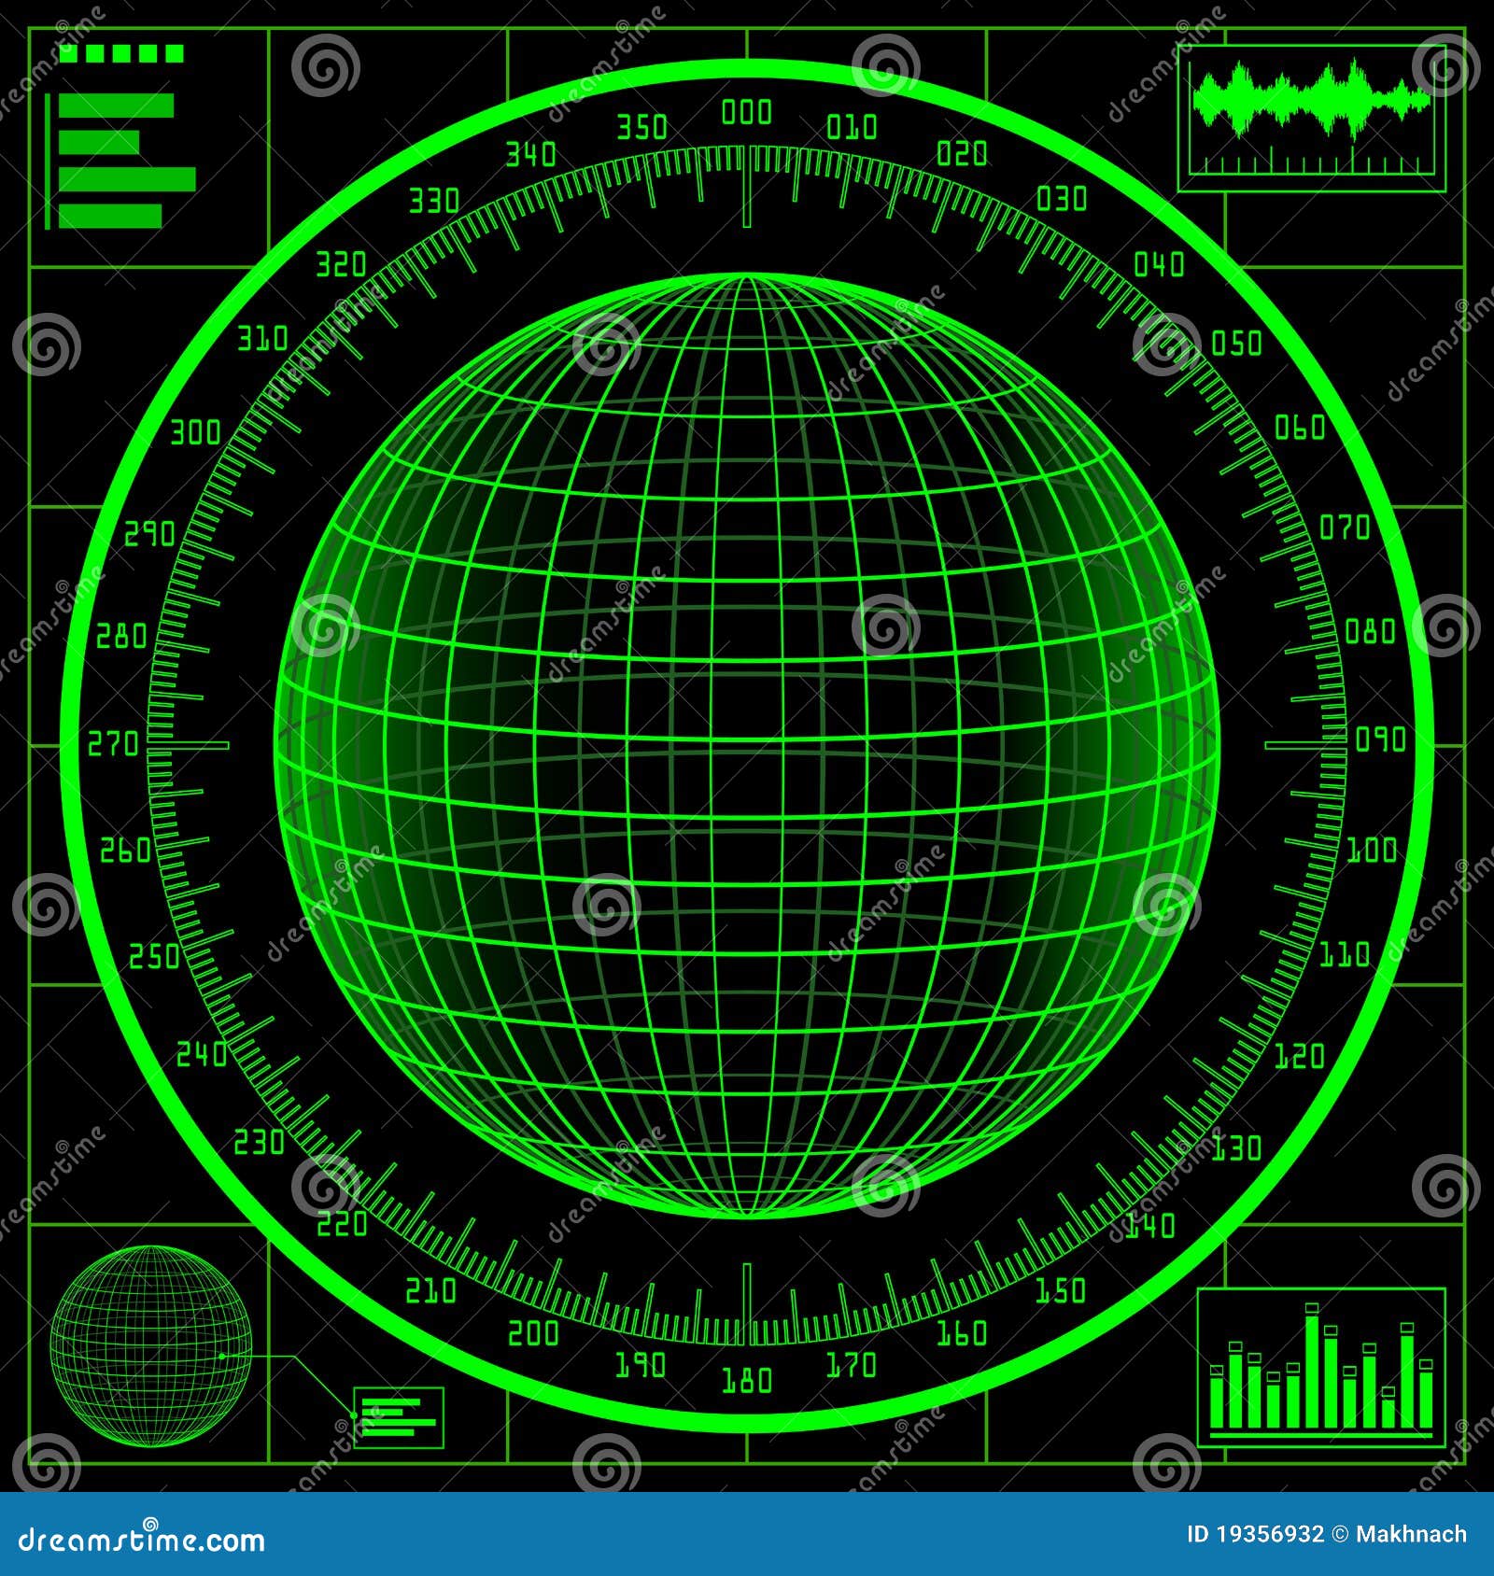Viewport: 1494px width, 1576px height.
Task: Click the 000 heading label
Action: 747,113
